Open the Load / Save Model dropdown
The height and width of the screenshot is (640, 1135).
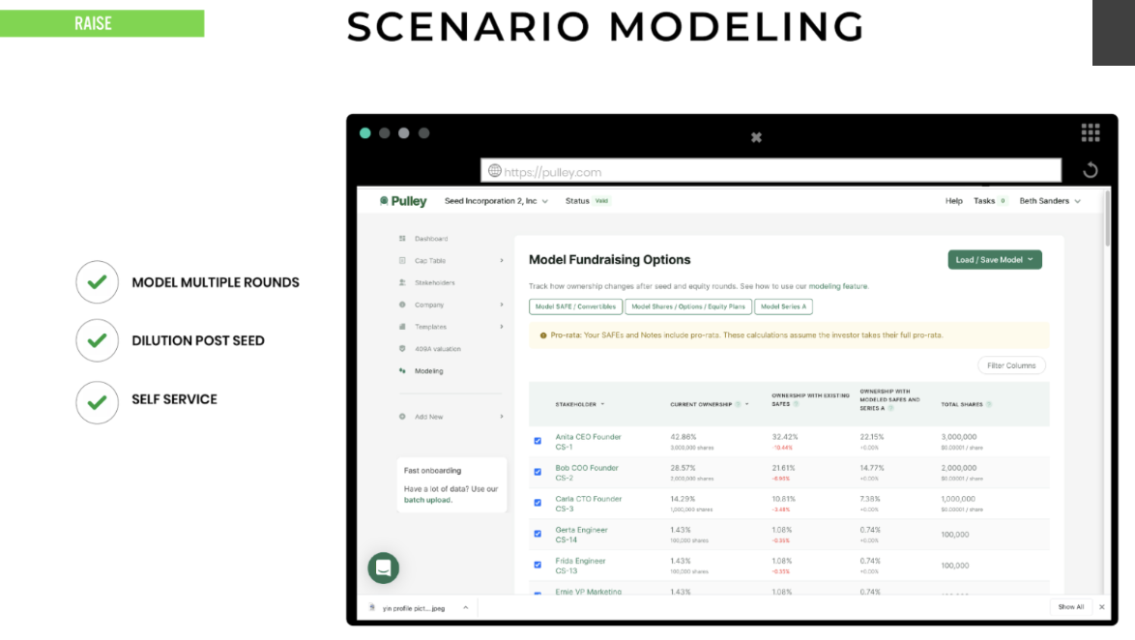(x=994, y=259)
